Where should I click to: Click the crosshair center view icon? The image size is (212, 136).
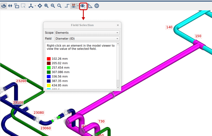(40, 6)
